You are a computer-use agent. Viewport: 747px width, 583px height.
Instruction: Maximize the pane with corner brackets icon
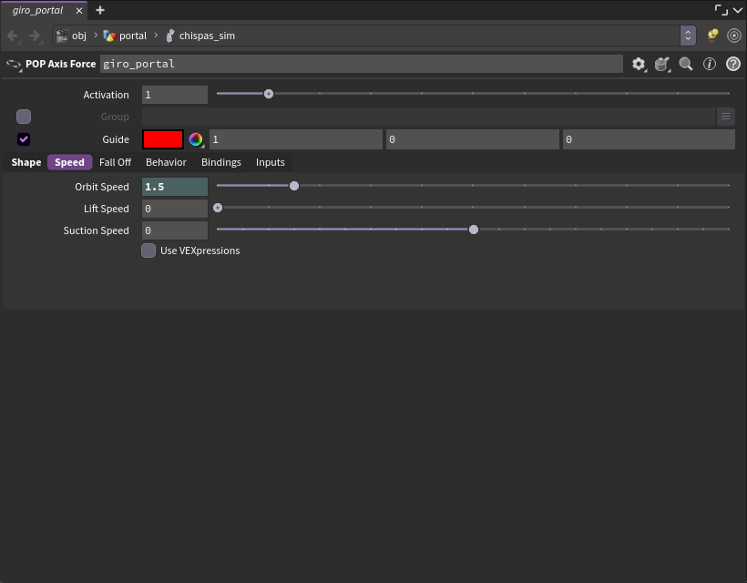pyautogui.click(x=721, y=10)
